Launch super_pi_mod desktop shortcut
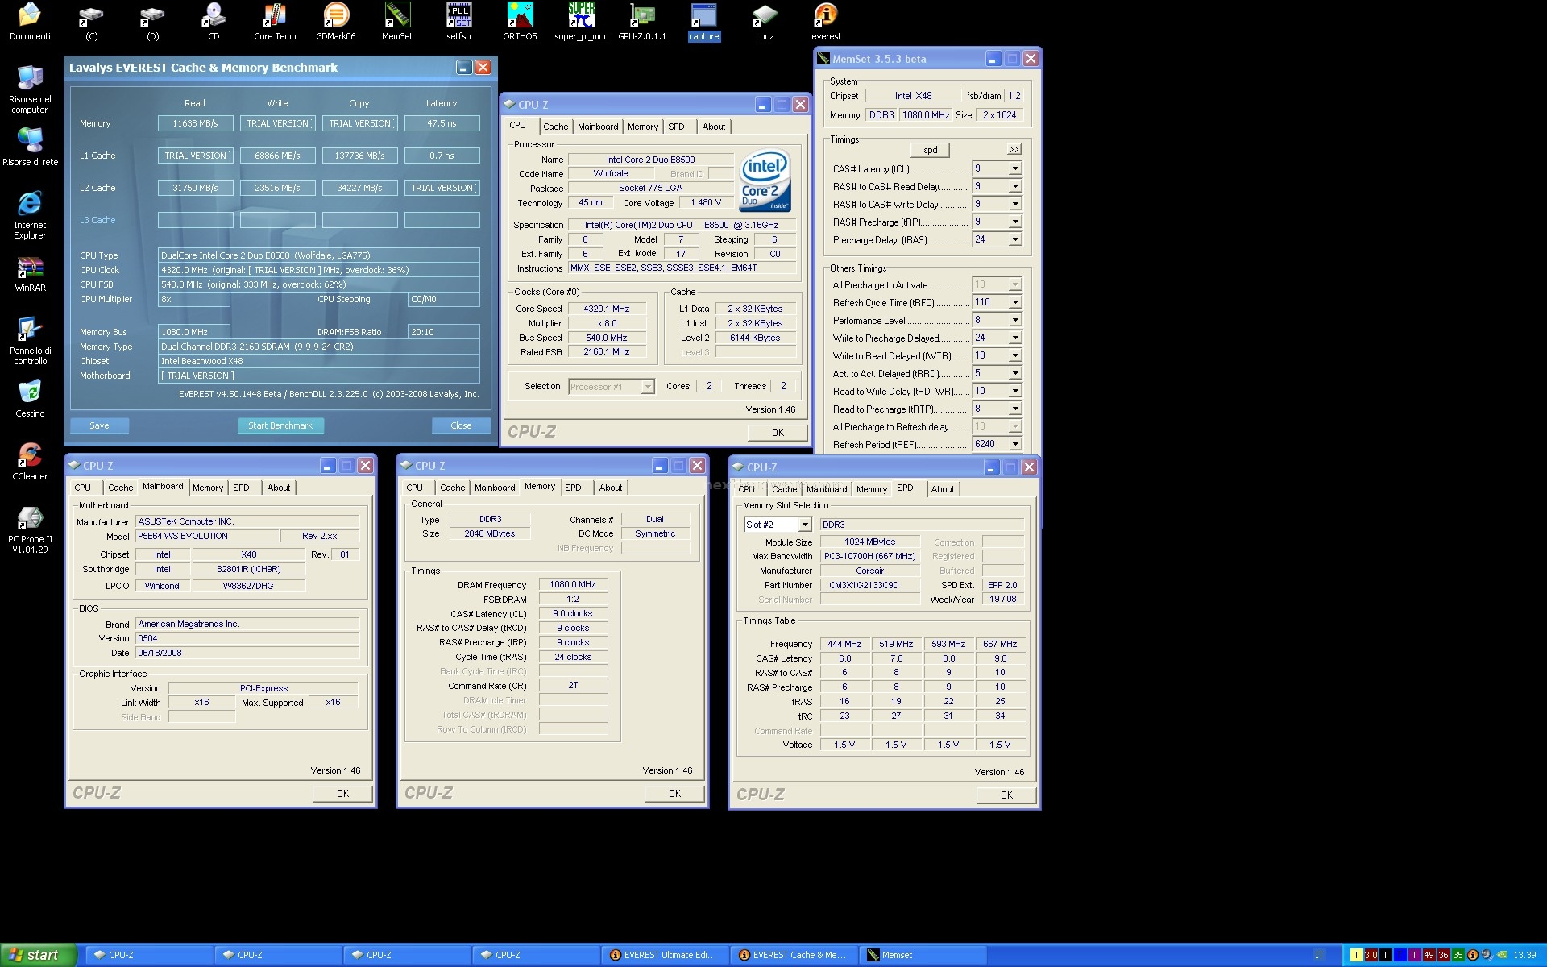The image size is (1547, 967). pos(581,22)
